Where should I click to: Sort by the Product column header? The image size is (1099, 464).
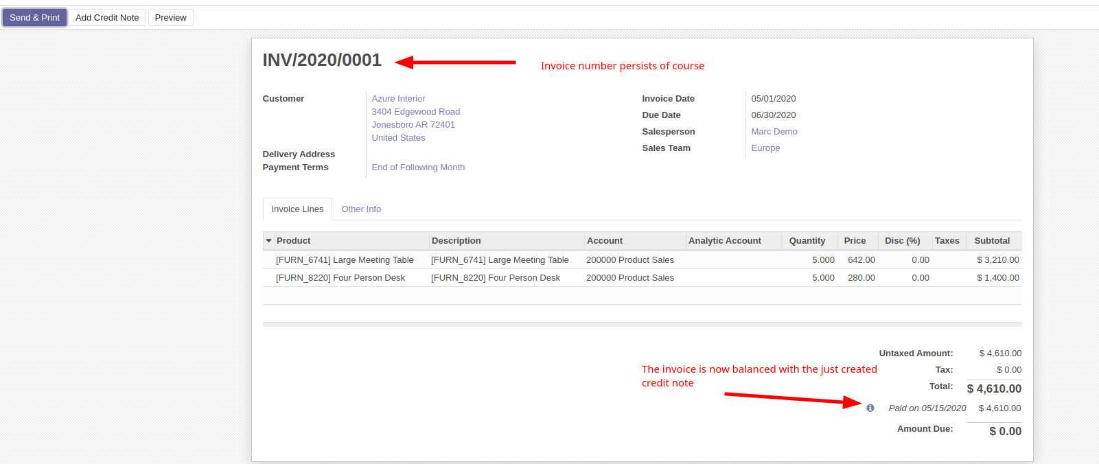pos(294,241)
